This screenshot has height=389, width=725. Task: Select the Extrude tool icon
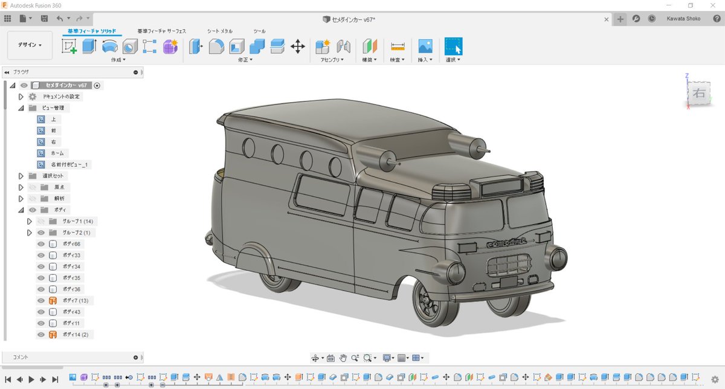click(89, 47)
